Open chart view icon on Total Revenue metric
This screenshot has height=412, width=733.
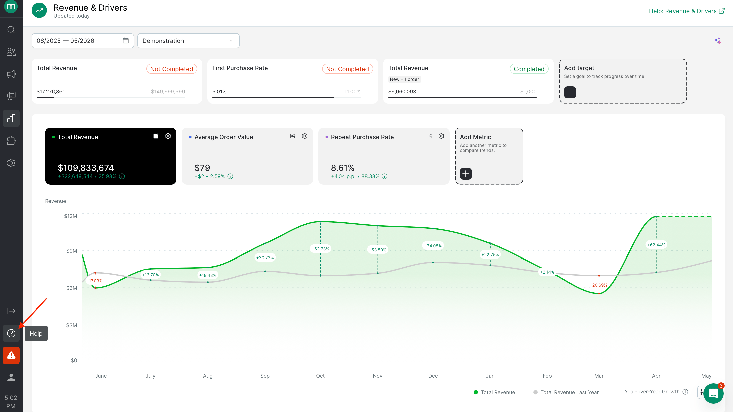(156, 136)
